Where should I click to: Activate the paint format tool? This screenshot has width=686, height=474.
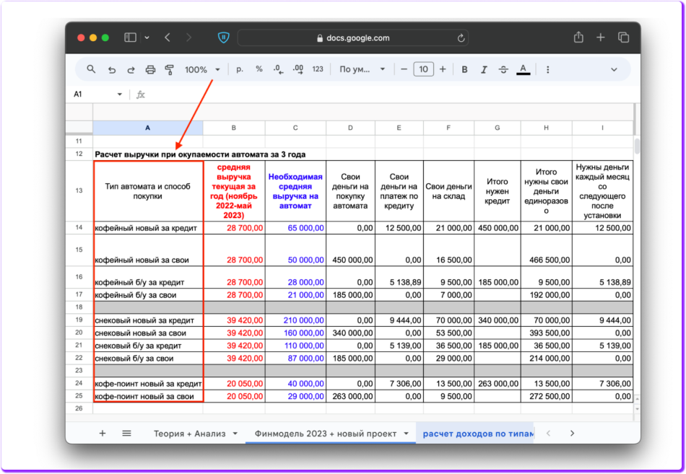(x=170, y=70)
